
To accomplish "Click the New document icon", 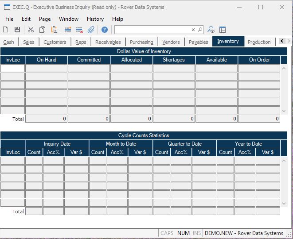I will [x=6, y=30].
